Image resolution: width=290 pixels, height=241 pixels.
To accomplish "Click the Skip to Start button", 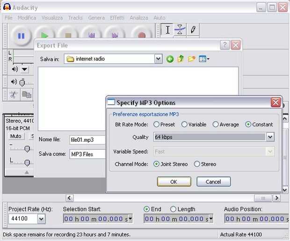I will [91, 33].
